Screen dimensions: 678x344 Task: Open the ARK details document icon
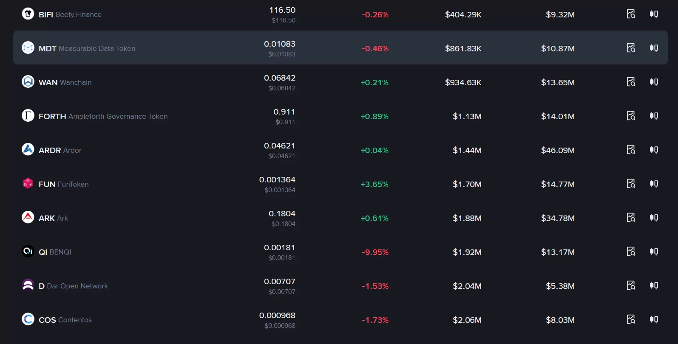pos(631,218)
